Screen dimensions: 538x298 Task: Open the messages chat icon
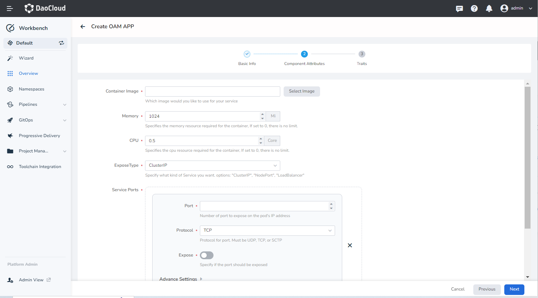point(459,9)
